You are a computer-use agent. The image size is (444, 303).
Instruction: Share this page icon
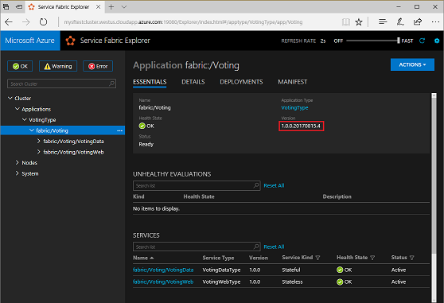click(x=418, y=21)
